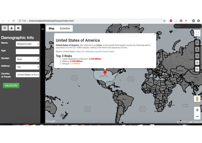Viewport: 202px width, 143px height.
Task: Toggle fullscreen map view
Action: pos(197,33)
